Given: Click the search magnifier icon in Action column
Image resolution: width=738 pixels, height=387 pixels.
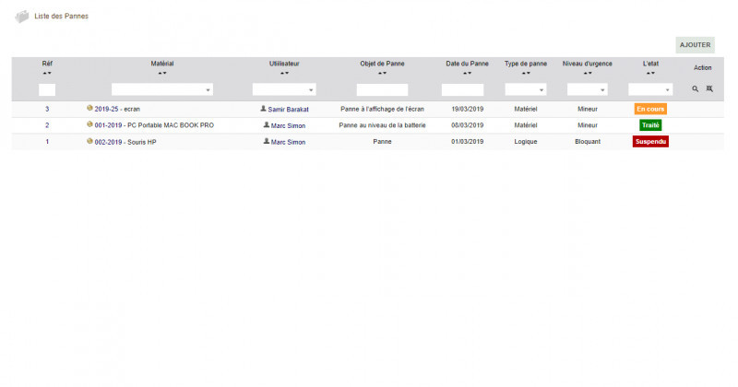Looking at the screenshot, I should tap(696, 89).
